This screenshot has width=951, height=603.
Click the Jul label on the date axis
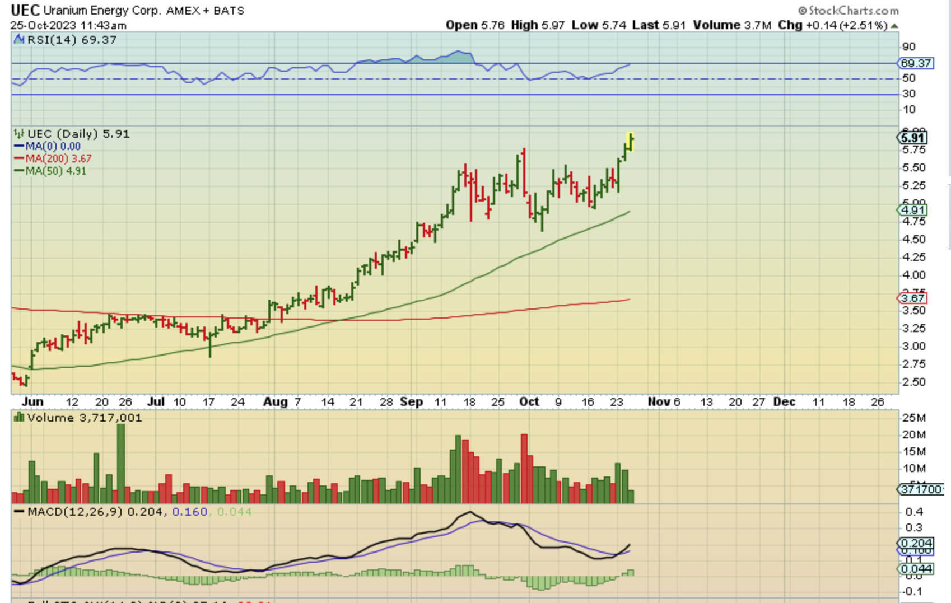point(156,401)
